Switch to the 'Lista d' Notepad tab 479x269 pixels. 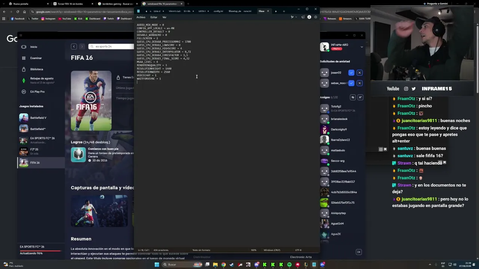click(x=157, y=11)
